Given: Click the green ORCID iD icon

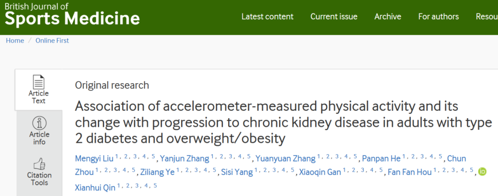Looking at the screenshot, I should coord(482,172).
